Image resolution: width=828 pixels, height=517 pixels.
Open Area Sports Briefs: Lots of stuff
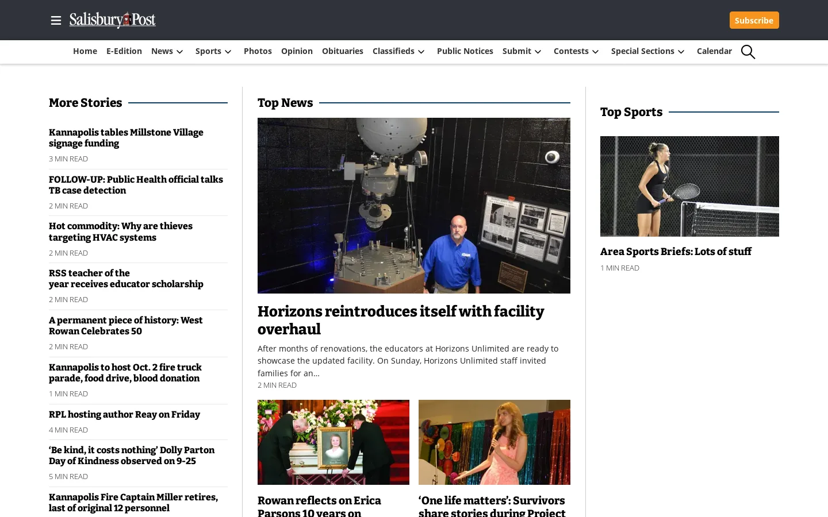tap(676, 252)
